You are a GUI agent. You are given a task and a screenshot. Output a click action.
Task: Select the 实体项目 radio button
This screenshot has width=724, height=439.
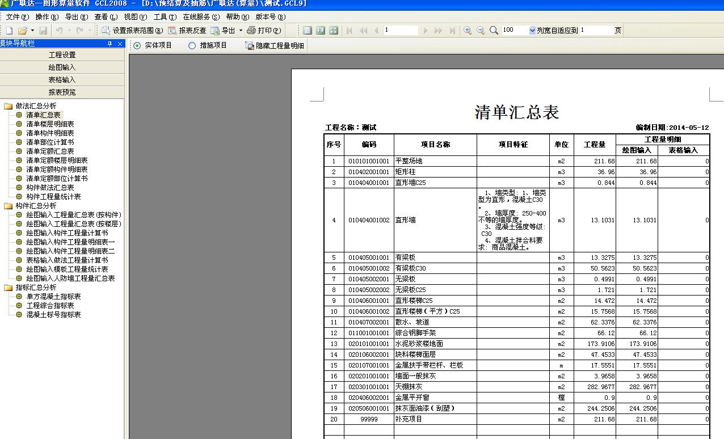pos(137,45)
